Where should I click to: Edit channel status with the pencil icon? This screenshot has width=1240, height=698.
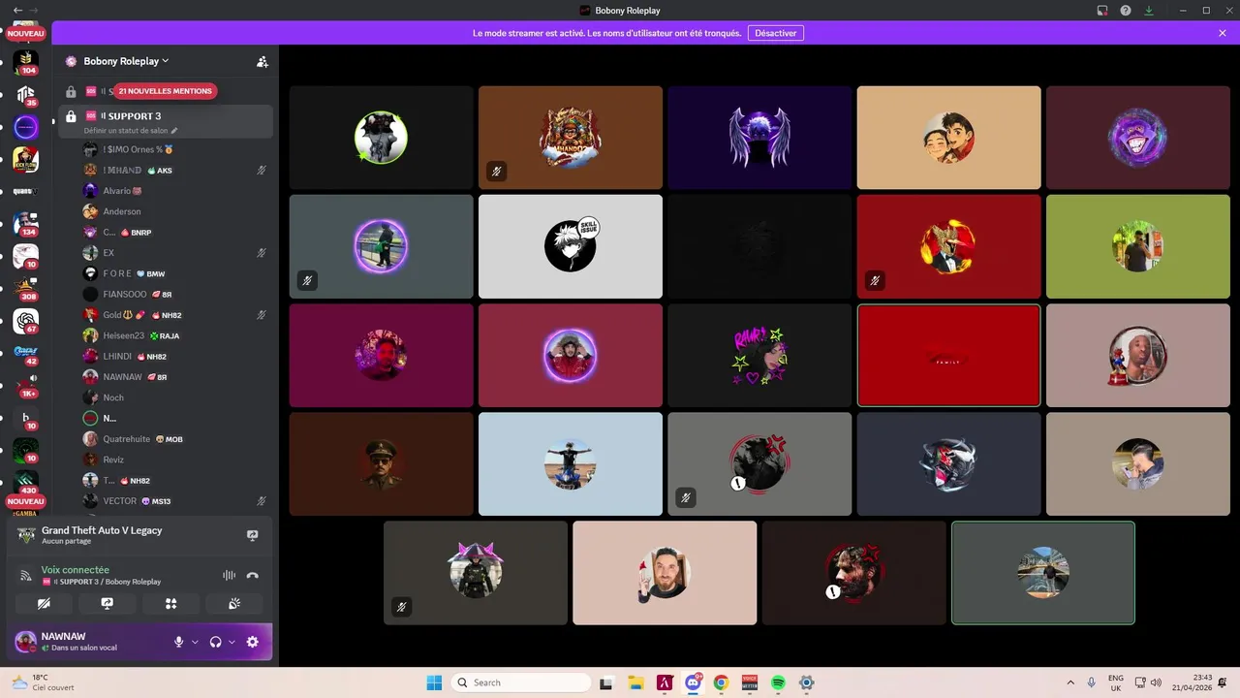tap(174, 131)
